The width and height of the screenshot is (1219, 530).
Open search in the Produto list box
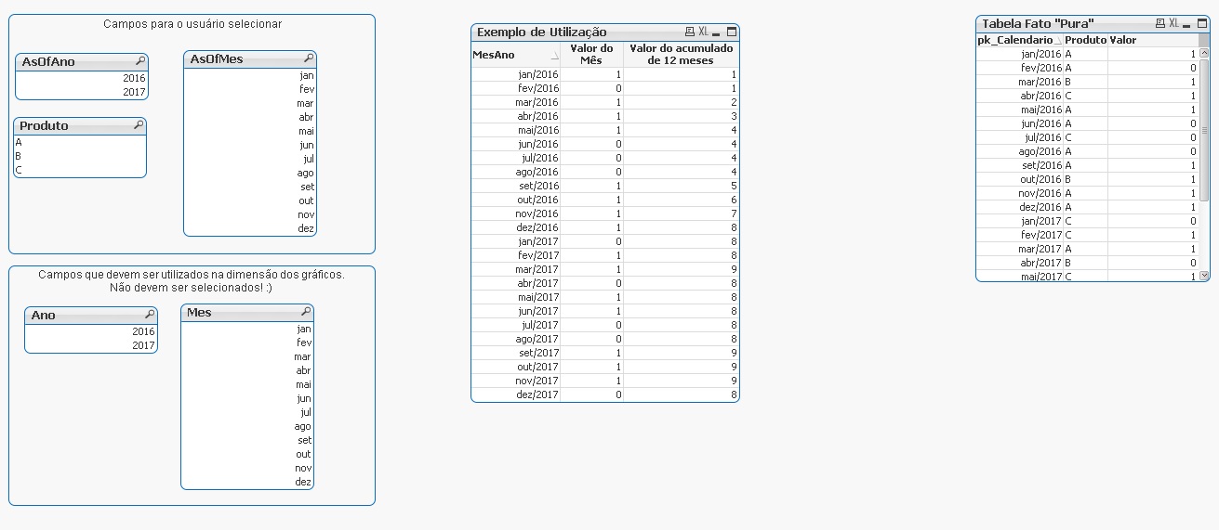[x=139, y=125]
